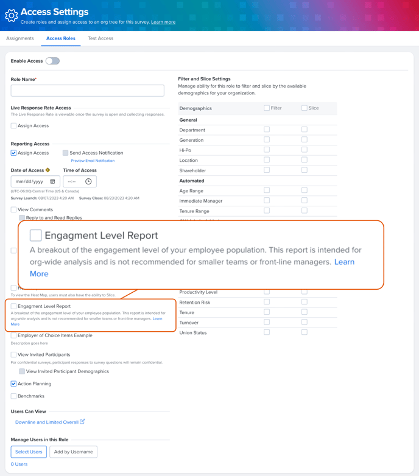Check Filter box for Generation
This screenshot has width=419, height=476.
pos(267,139)
